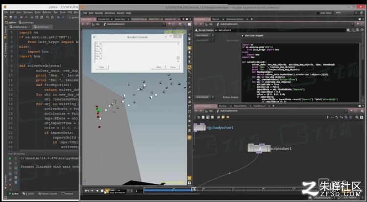Click the network editor back navigation arrow
The height and width of the screenshot is (202, 367).
click(196, 111)
